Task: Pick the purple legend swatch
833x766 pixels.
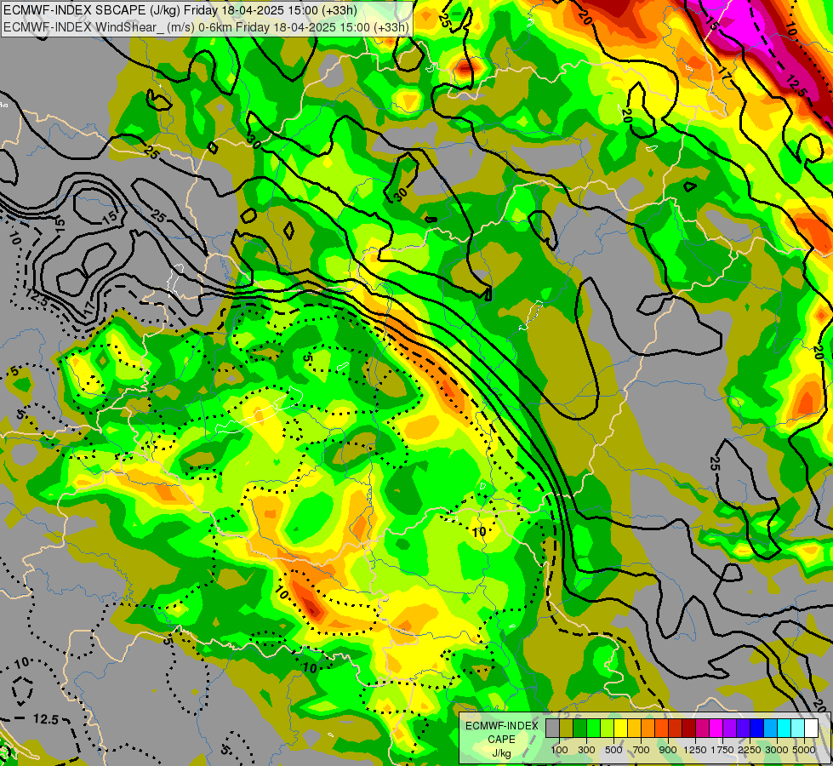Action: point(730,728)
